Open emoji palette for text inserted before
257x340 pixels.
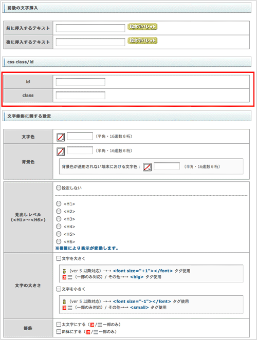click(142, 27)
